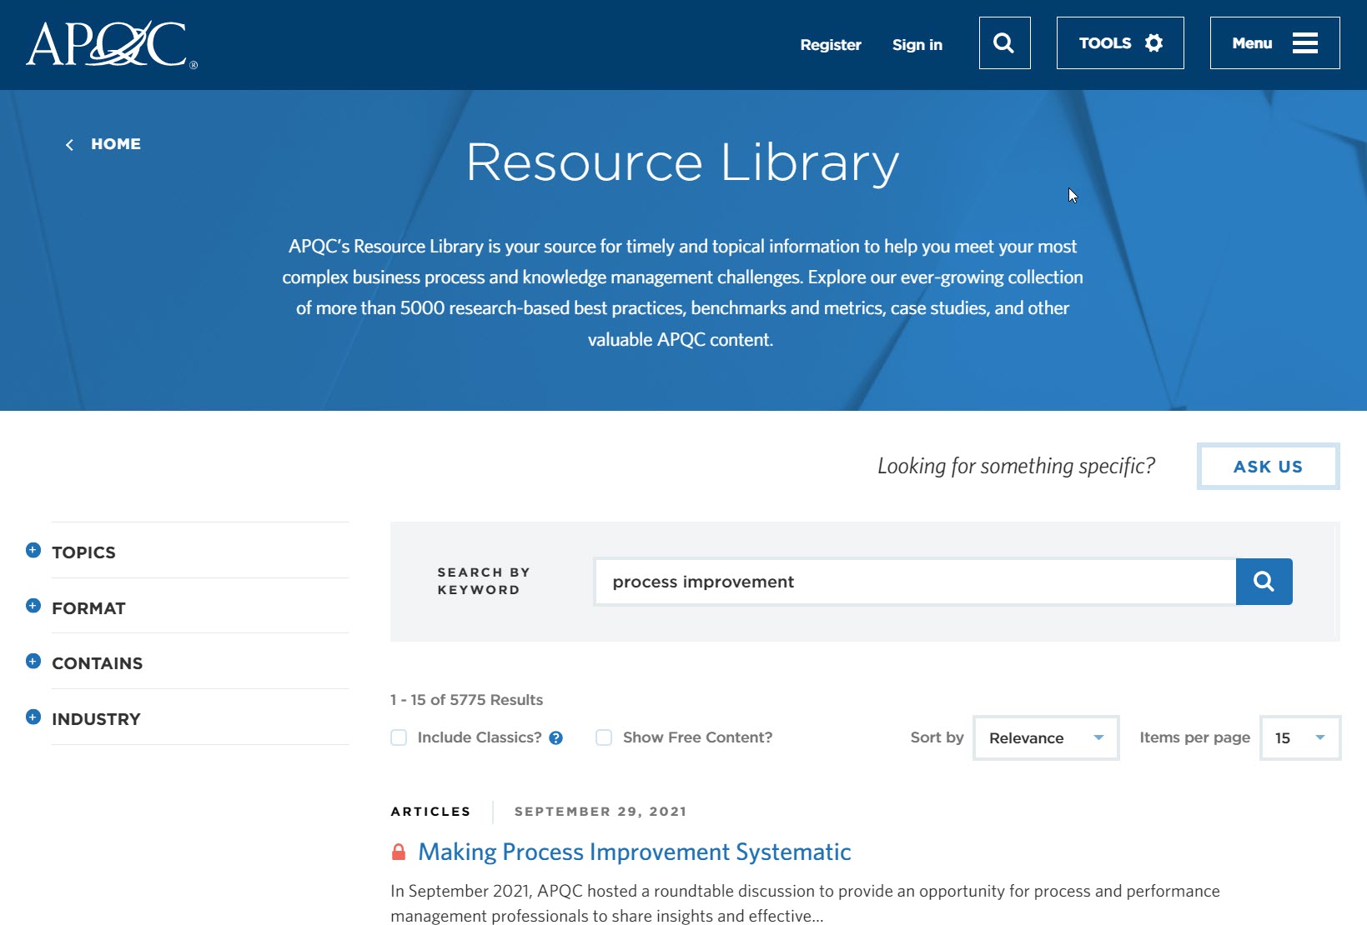This screenshot has width=1367, height=925.
Task: Expand the INDUSTRY filter plus icon
Action: point(33,717)
